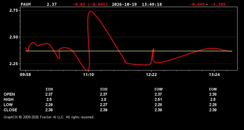
Task: Click the small red price spike at 12:22
Action: pos(154,49)
